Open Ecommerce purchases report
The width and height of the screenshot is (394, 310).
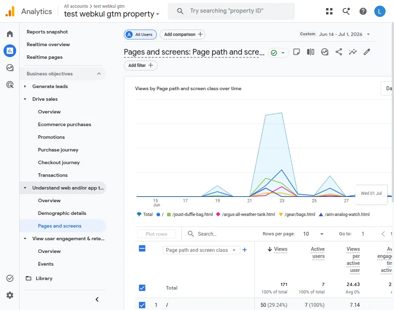(x=65, y=125)
